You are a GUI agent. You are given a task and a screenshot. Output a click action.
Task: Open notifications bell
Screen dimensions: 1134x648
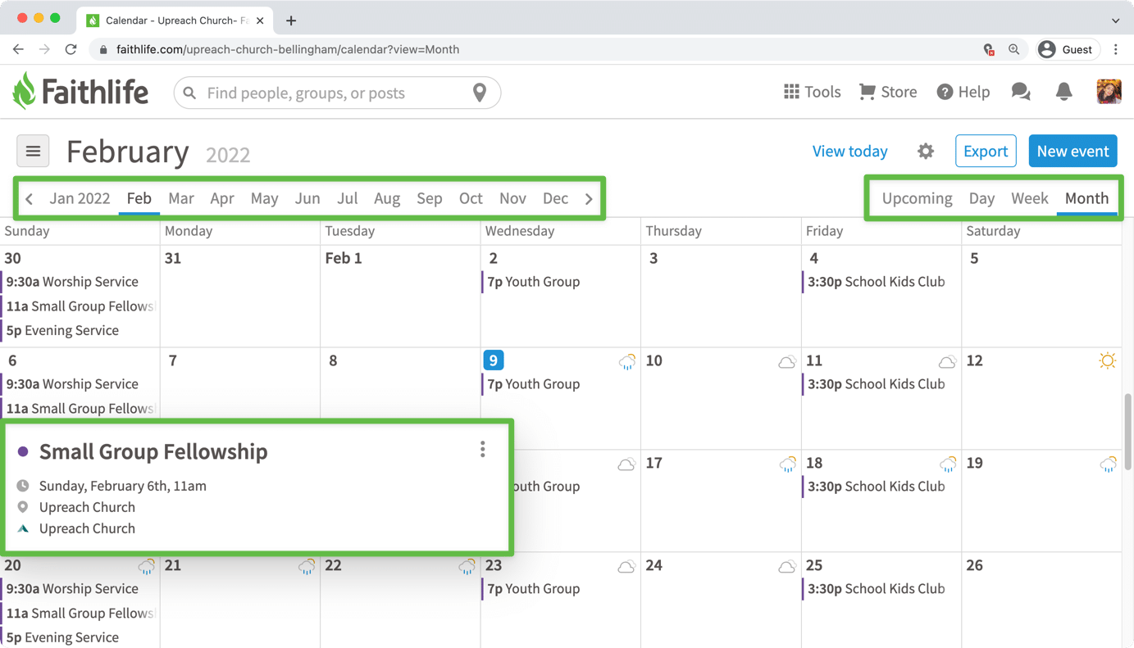(x=1063, y=92)
